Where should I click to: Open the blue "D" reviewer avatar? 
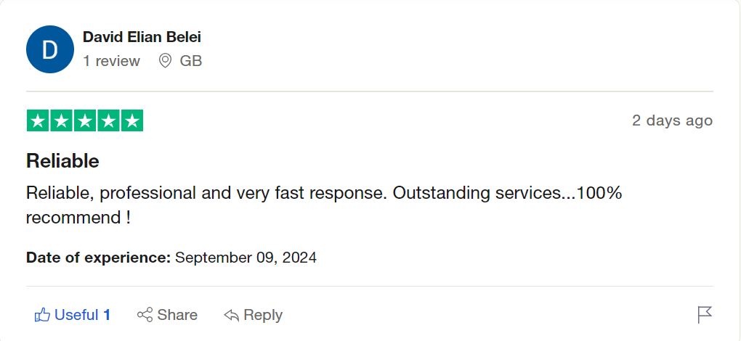point(50,49)
